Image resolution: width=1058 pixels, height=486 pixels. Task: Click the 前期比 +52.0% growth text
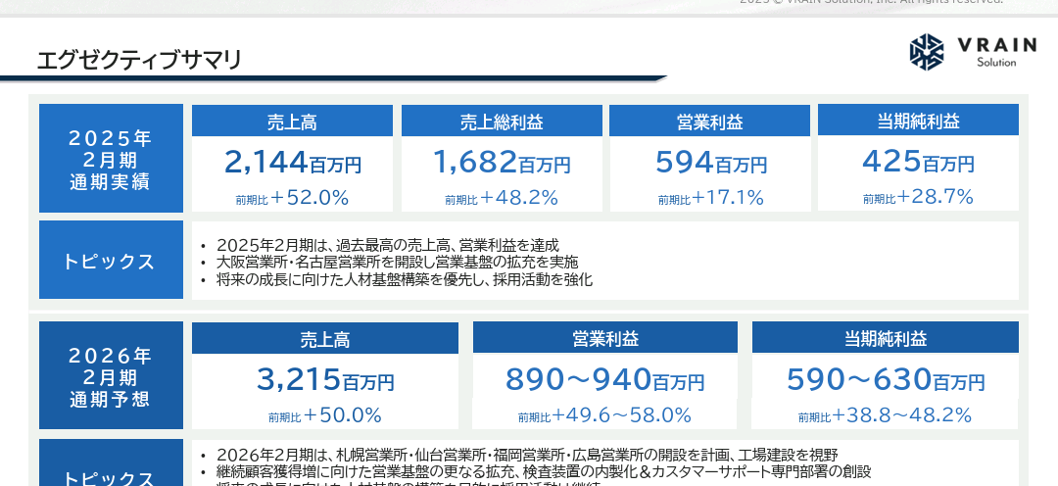[292, 198]
